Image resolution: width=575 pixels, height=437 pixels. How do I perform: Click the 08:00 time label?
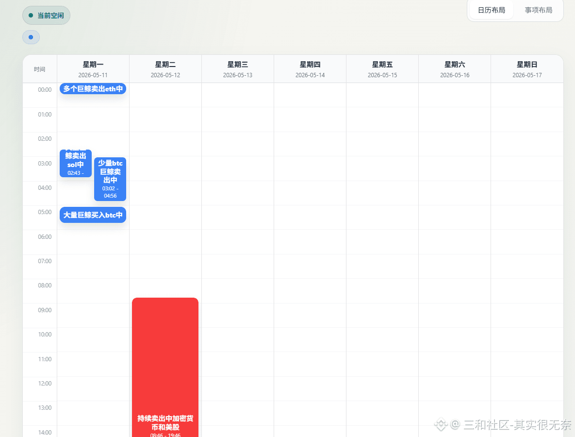tap(45, 286)
